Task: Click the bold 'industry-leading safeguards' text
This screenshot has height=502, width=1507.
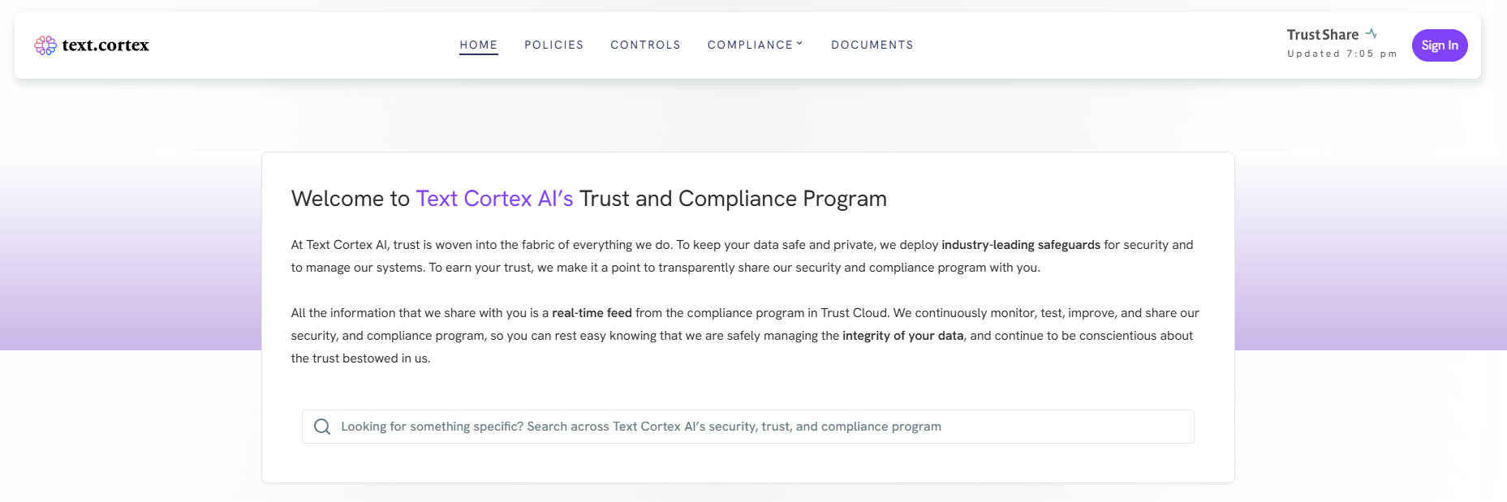Action: pyautogui.click(x=1021, y=245)
